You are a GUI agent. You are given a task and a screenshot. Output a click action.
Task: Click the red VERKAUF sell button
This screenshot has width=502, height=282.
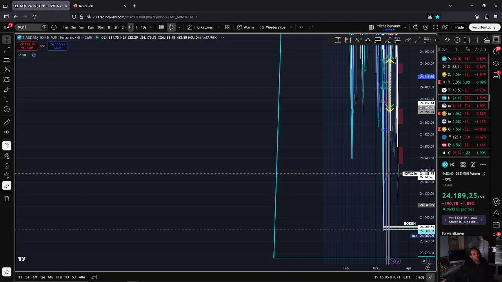pos(27,46)
